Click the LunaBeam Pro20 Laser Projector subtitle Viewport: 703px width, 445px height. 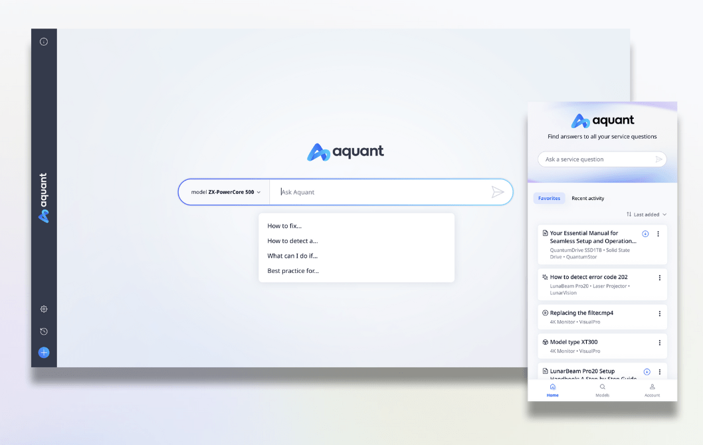tap(589, 290)
